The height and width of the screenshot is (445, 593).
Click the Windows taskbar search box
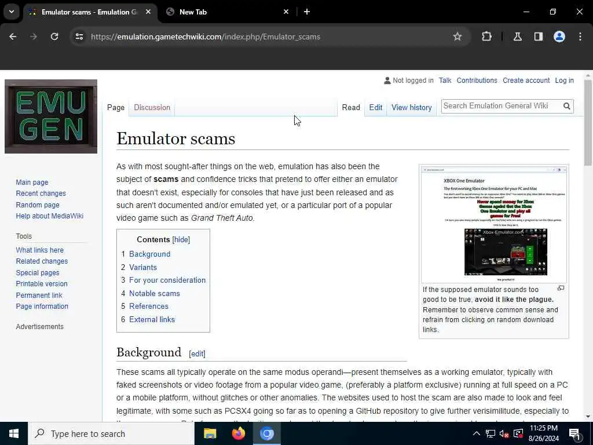click(x=111, y=433)
